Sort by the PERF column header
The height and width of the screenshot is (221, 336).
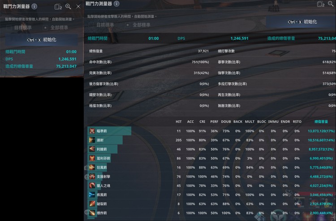(214, 121)
